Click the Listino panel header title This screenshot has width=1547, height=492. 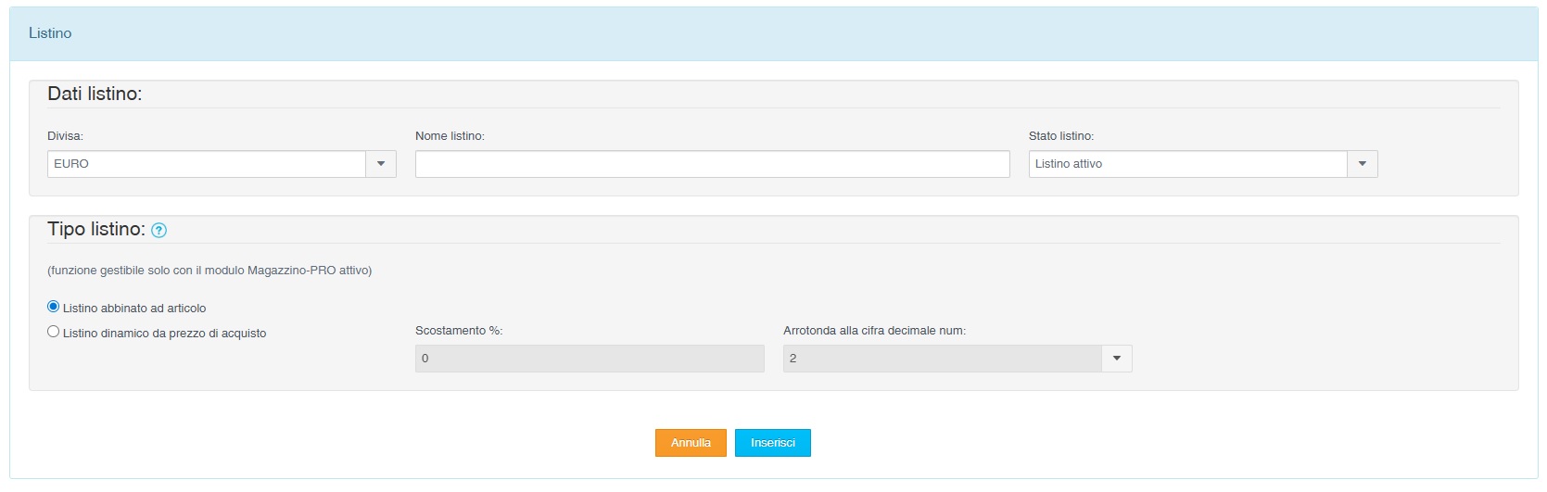50,33
